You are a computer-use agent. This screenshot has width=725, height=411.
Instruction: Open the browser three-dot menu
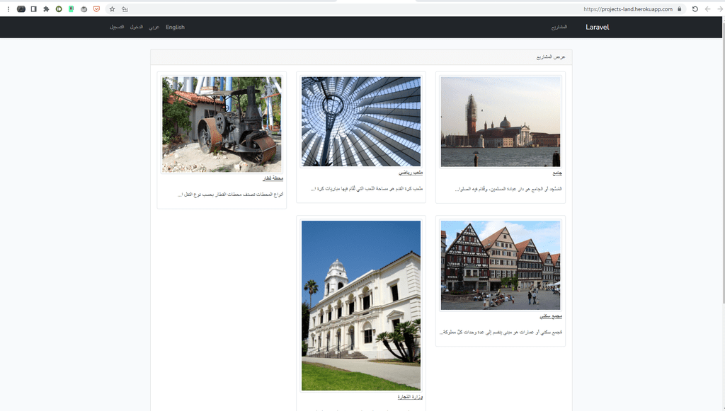click(8, 8)
